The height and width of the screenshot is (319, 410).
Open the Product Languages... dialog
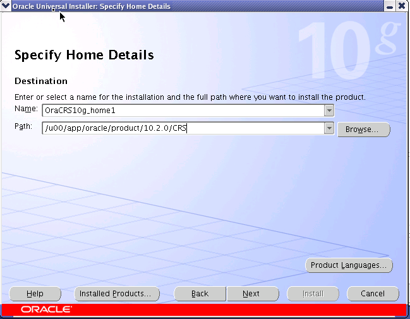click(349, 265)
